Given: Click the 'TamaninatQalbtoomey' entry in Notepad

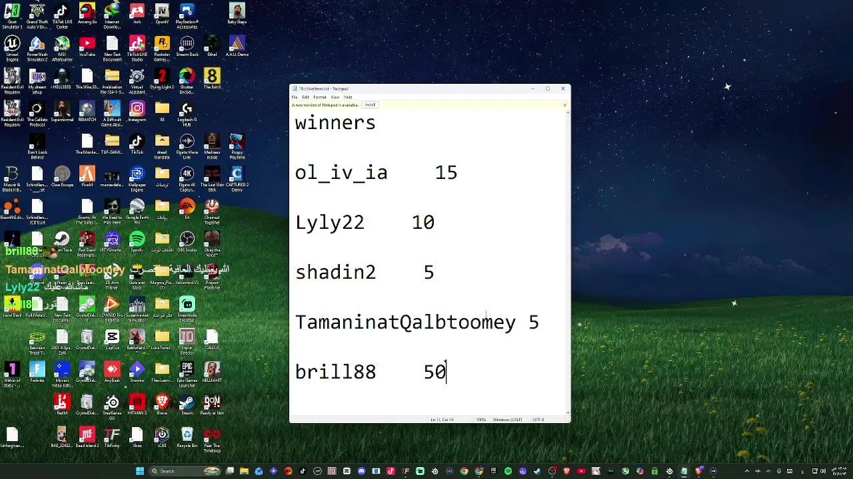Looking at the screenshot, I should [405, 323].
